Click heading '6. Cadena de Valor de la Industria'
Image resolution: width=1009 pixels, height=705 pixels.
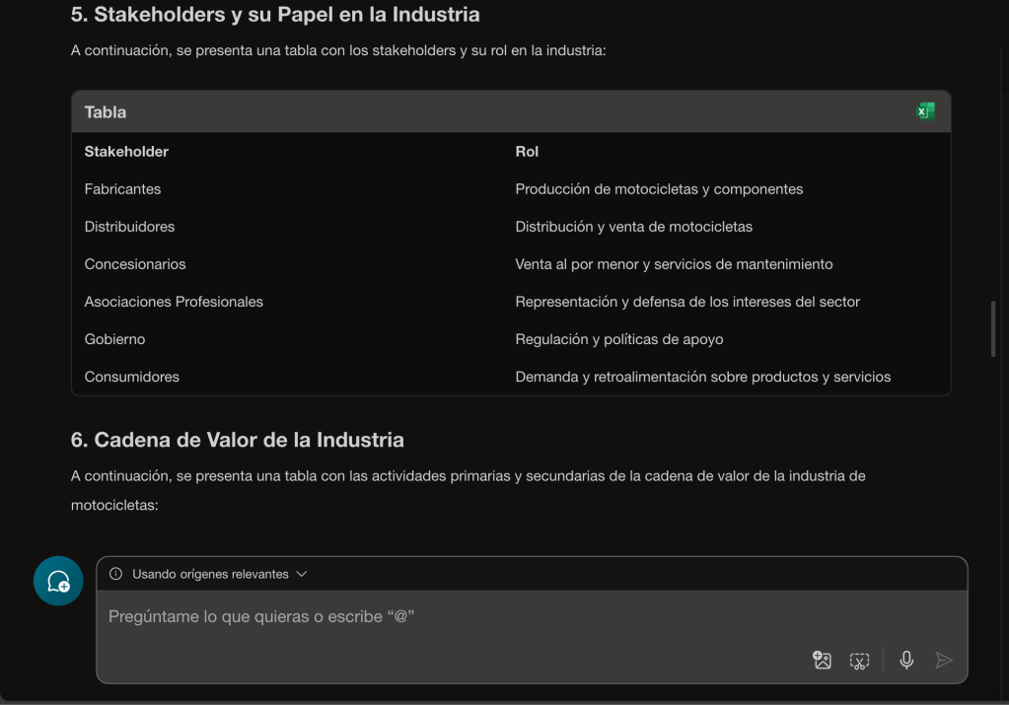pyautogui.click(x=237, y=440)
